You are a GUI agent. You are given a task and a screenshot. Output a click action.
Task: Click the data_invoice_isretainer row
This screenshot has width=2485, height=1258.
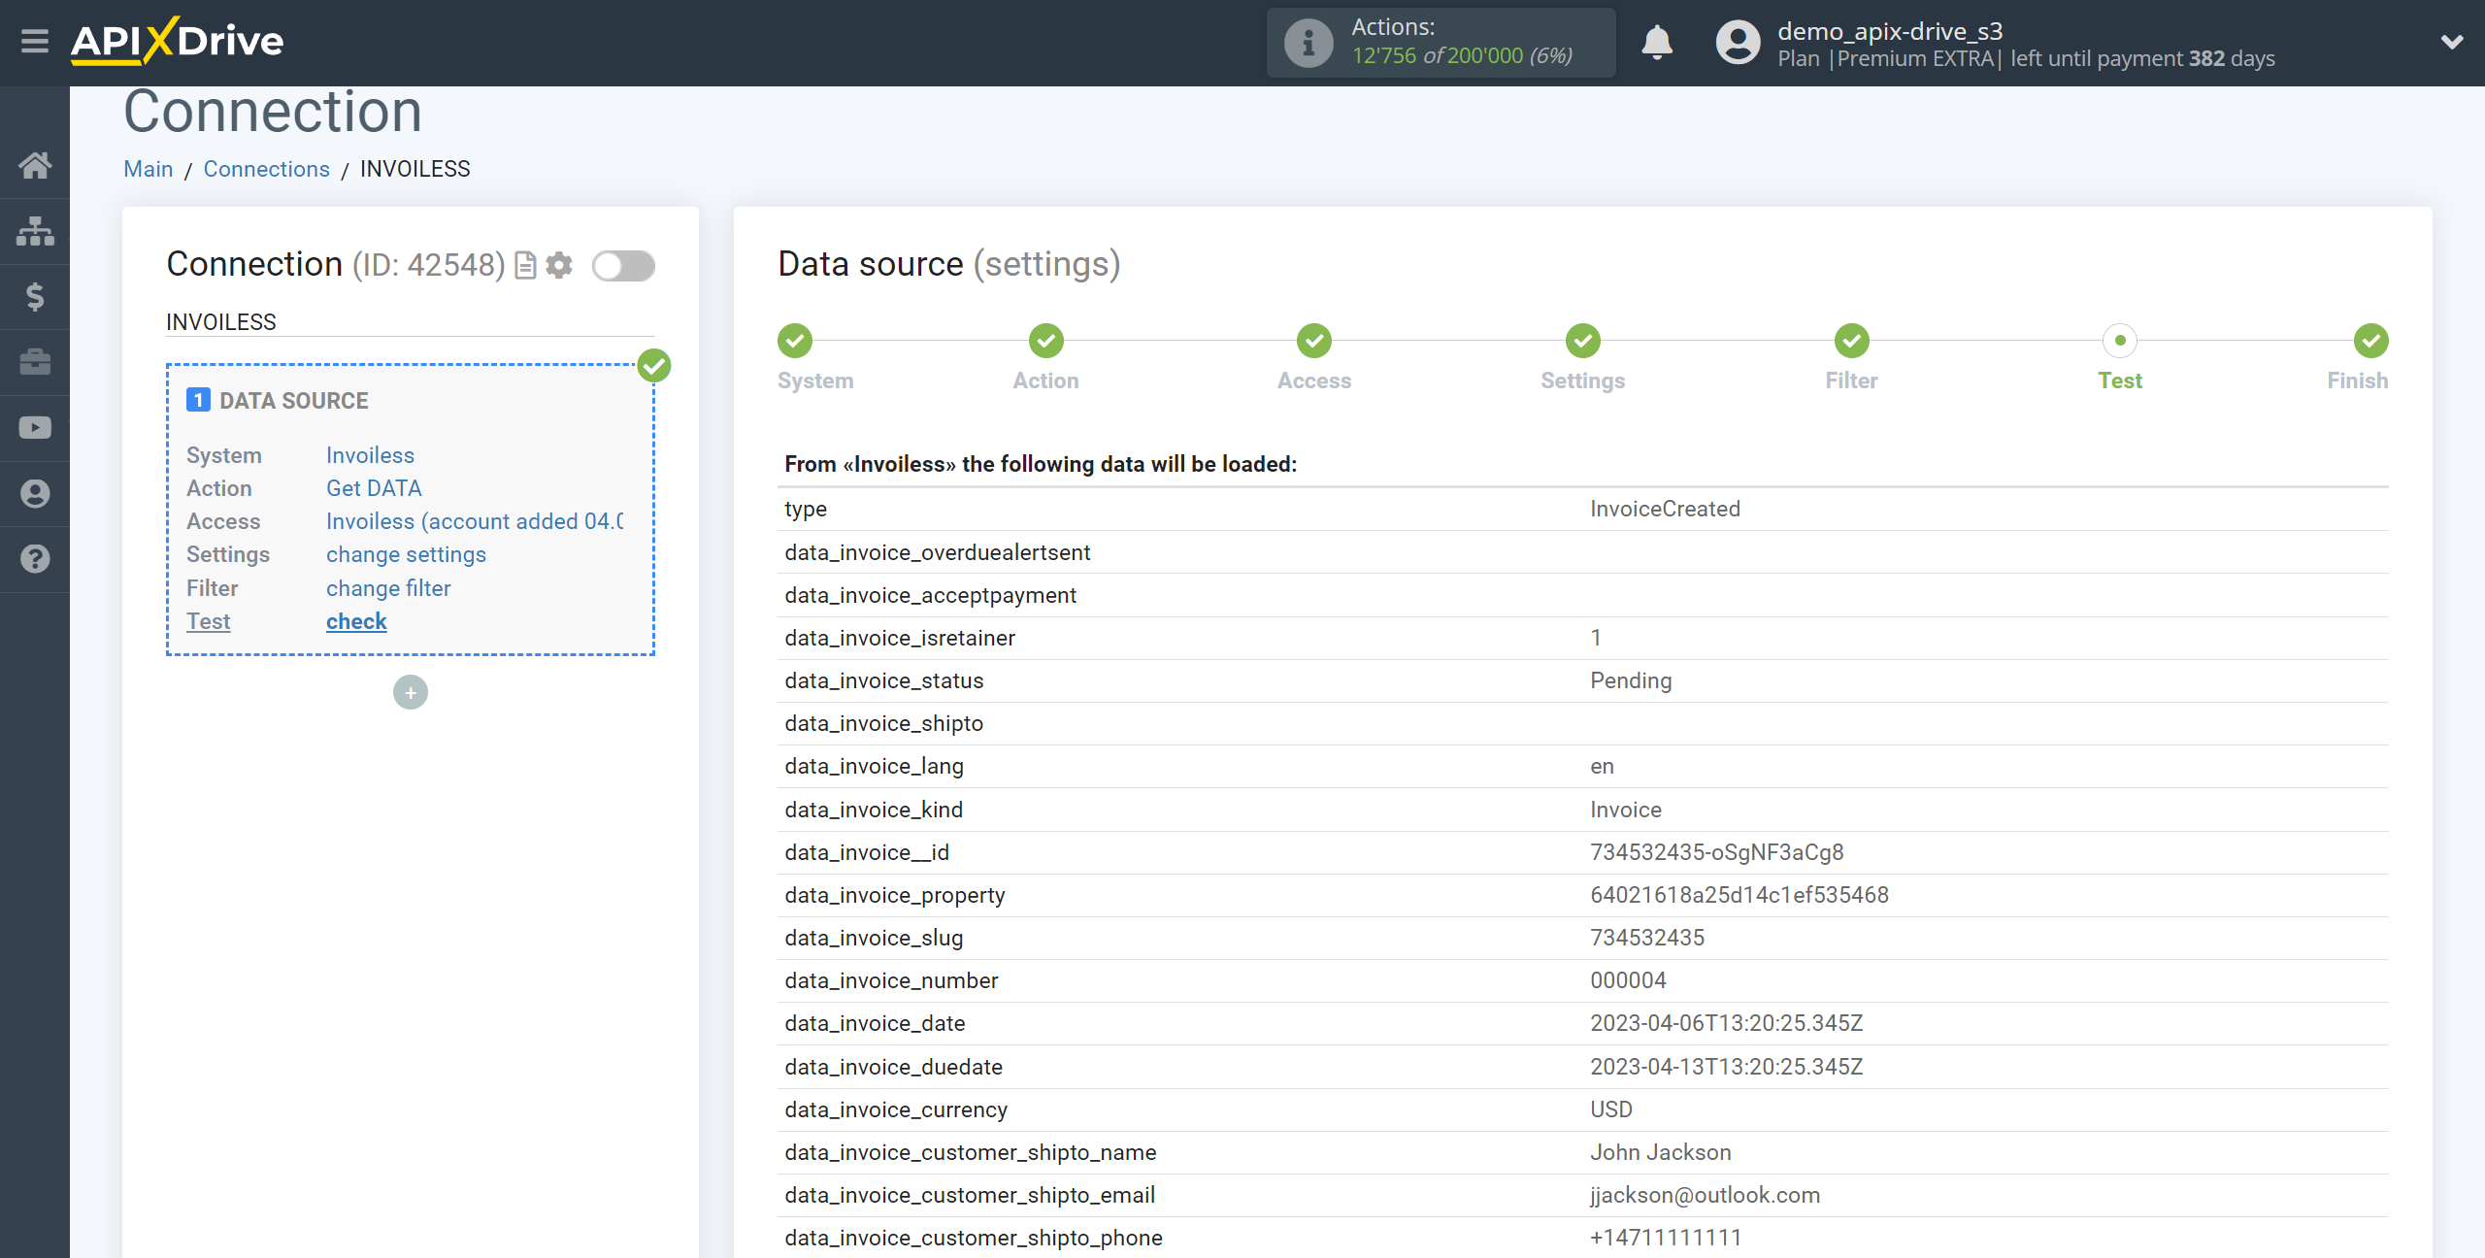(1582, 638)
